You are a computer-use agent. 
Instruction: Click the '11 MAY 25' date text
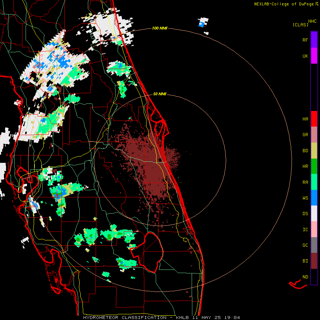(x=206, y=318)
